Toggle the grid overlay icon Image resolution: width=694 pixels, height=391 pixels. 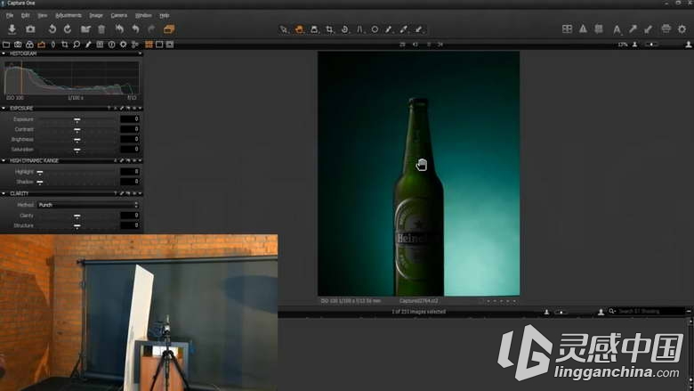(599, 29)
